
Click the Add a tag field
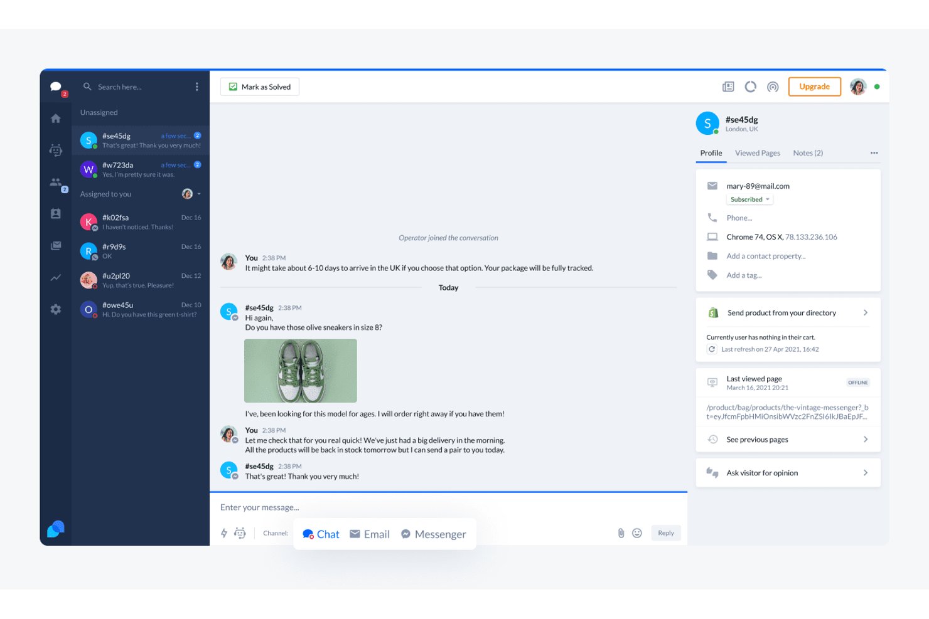744,275
